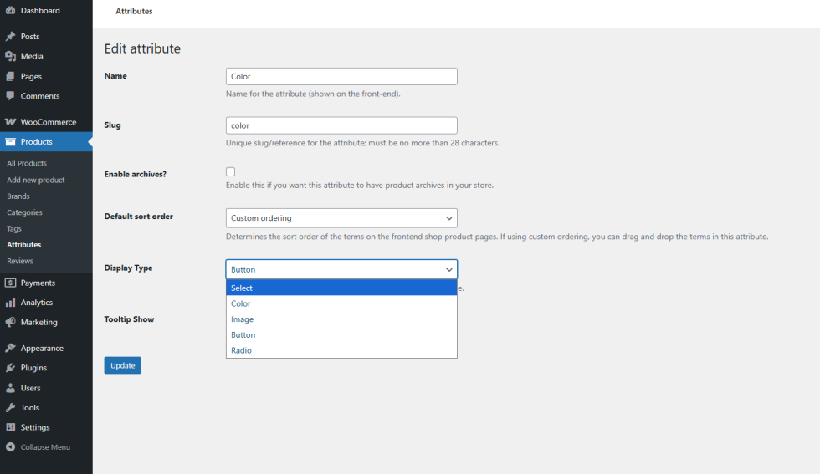Collapse the Display Type dropdown
This screenshot has width=820, height=474.
(341, 269)
